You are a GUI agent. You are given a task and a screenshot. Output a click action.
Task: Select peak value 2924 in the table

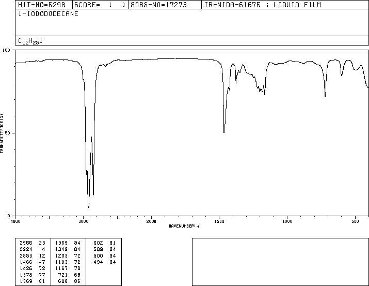tap(26, 249)
